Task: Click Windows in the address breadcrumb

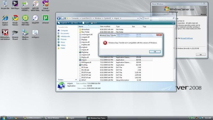Action: 98,18
